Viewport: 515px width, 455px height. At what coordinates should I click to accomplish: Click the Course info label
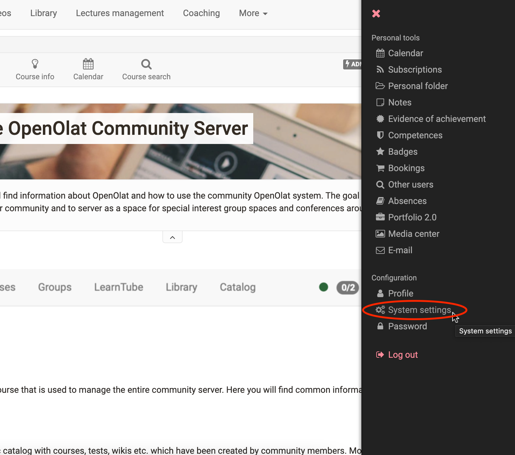35,77
